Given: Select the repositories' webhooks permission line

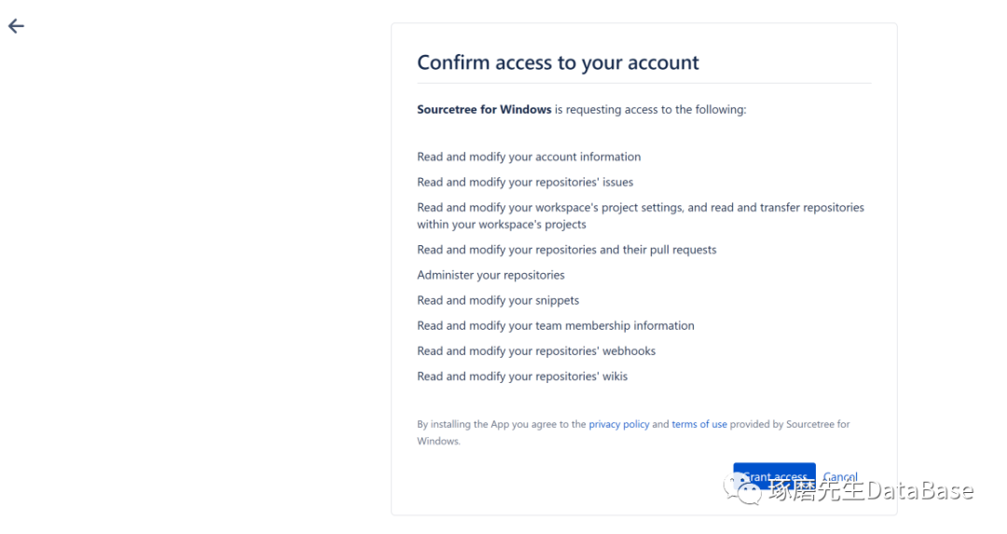Looking at the screenshot, I should tap(536, 350).
